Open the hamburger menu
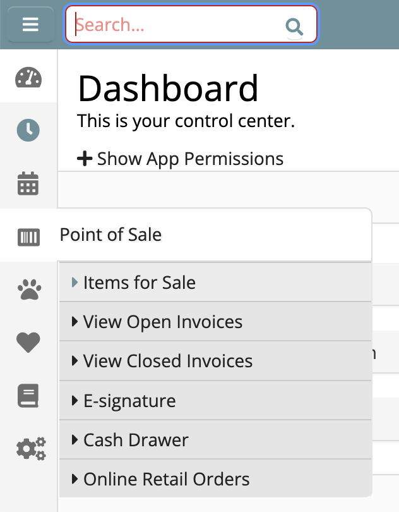399x512 pixels. pos(30,25)
